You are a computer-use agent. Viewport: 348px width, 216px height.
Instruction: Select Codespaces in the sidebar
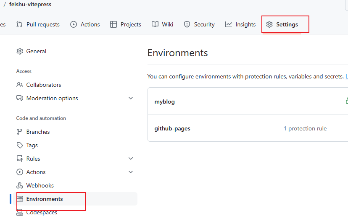[x=42, y=212]
